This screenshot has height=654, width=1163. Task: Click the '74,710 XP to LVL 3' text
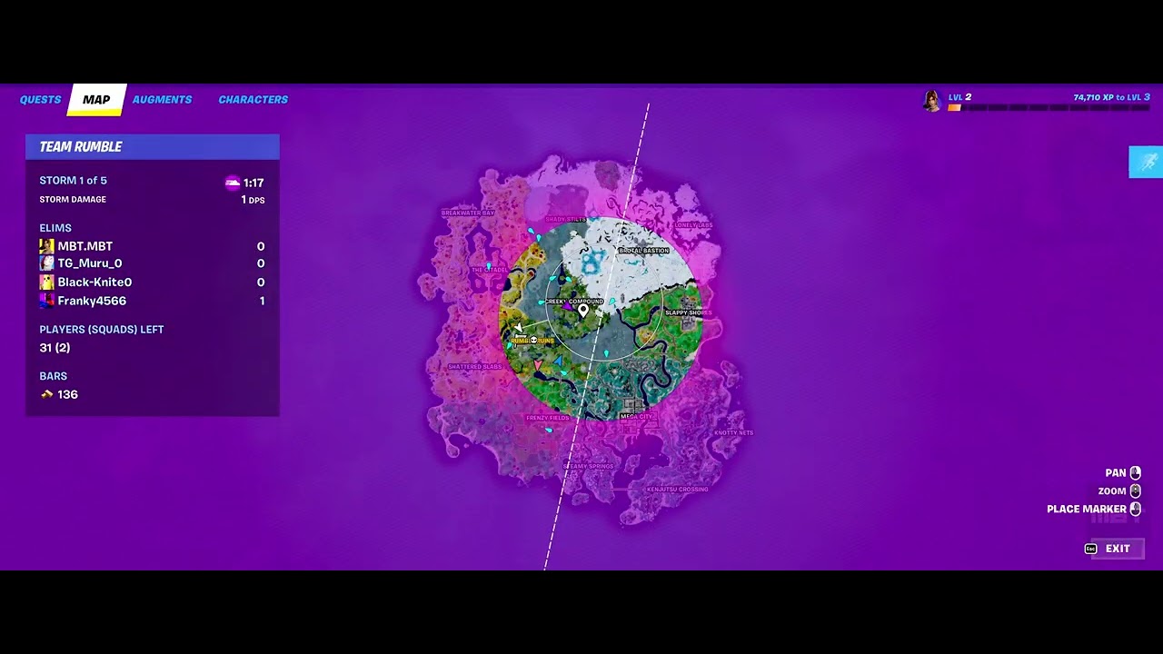[1111, 97]
